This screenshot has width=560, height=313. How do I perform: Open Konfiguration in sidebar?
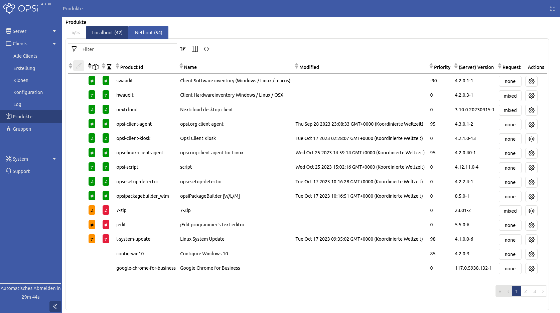(28, 92)
